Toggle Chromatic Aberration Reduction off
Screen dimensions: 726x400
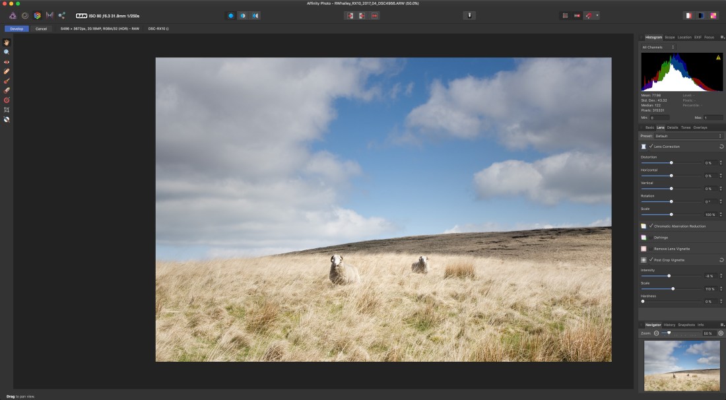click(651, 225)
